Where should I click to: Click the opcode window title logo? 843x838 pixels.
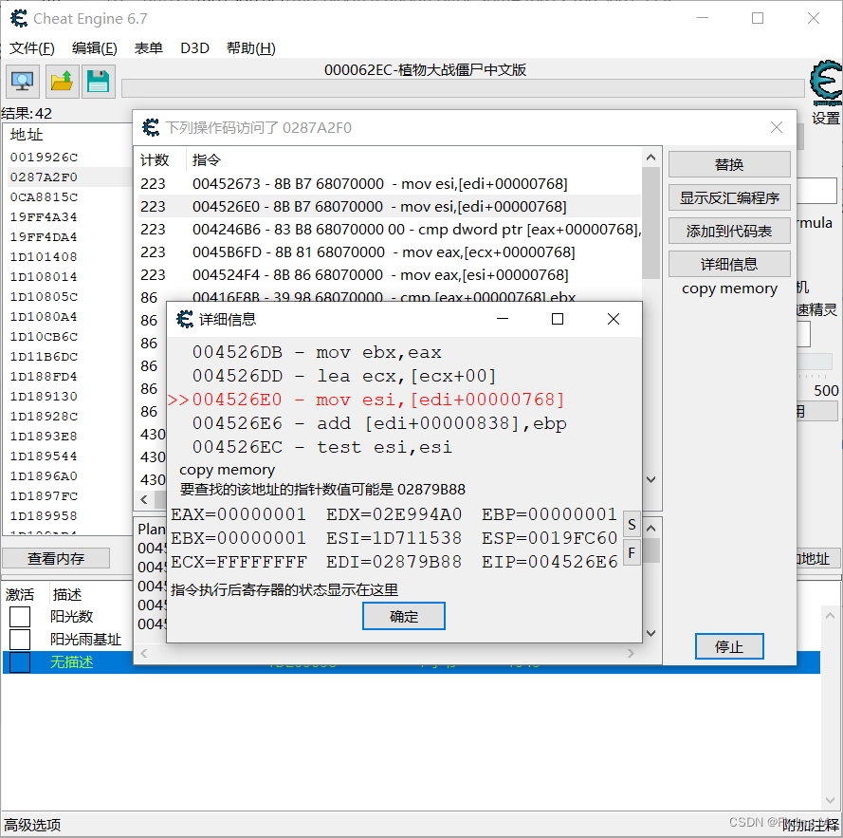(151, 127)
